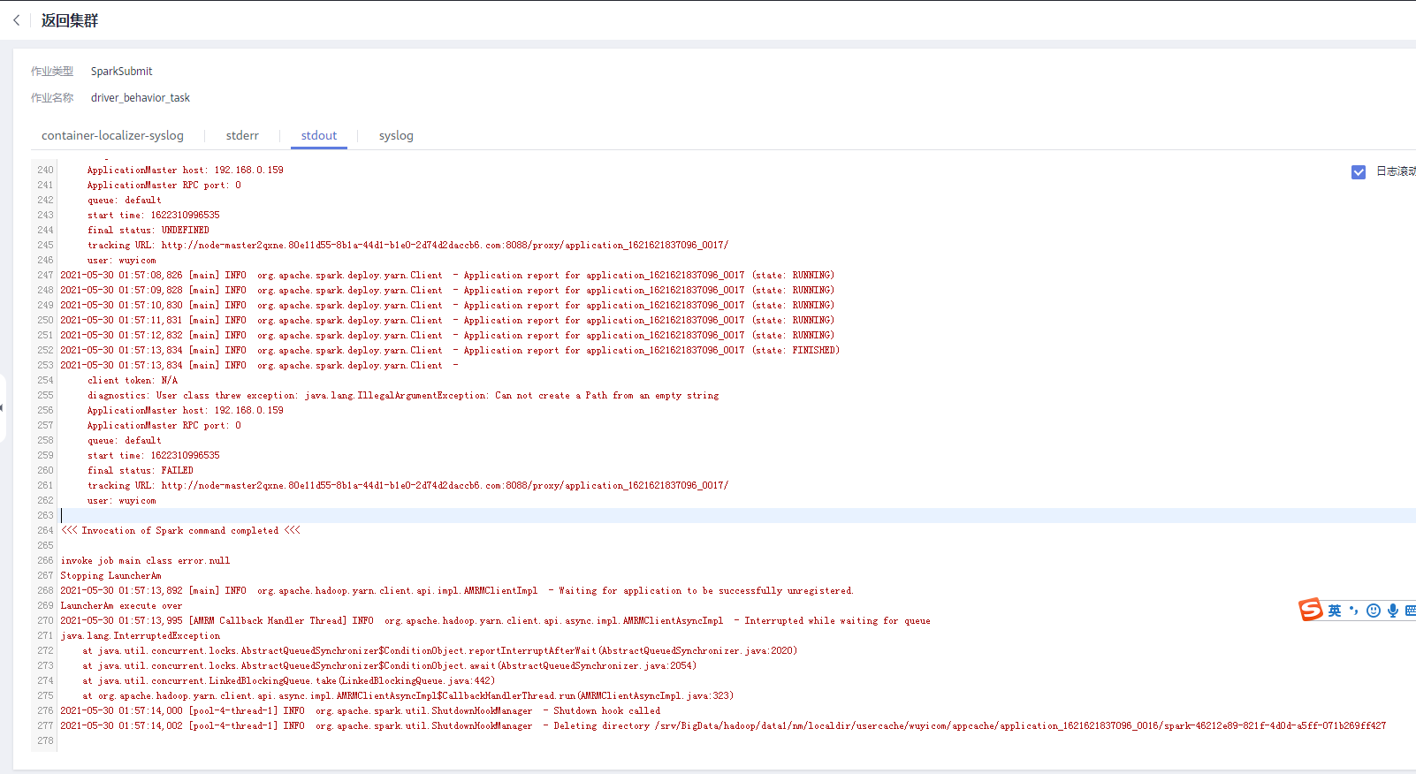
Task: Click line number 278 in the gutter
Action: point(45,741)
